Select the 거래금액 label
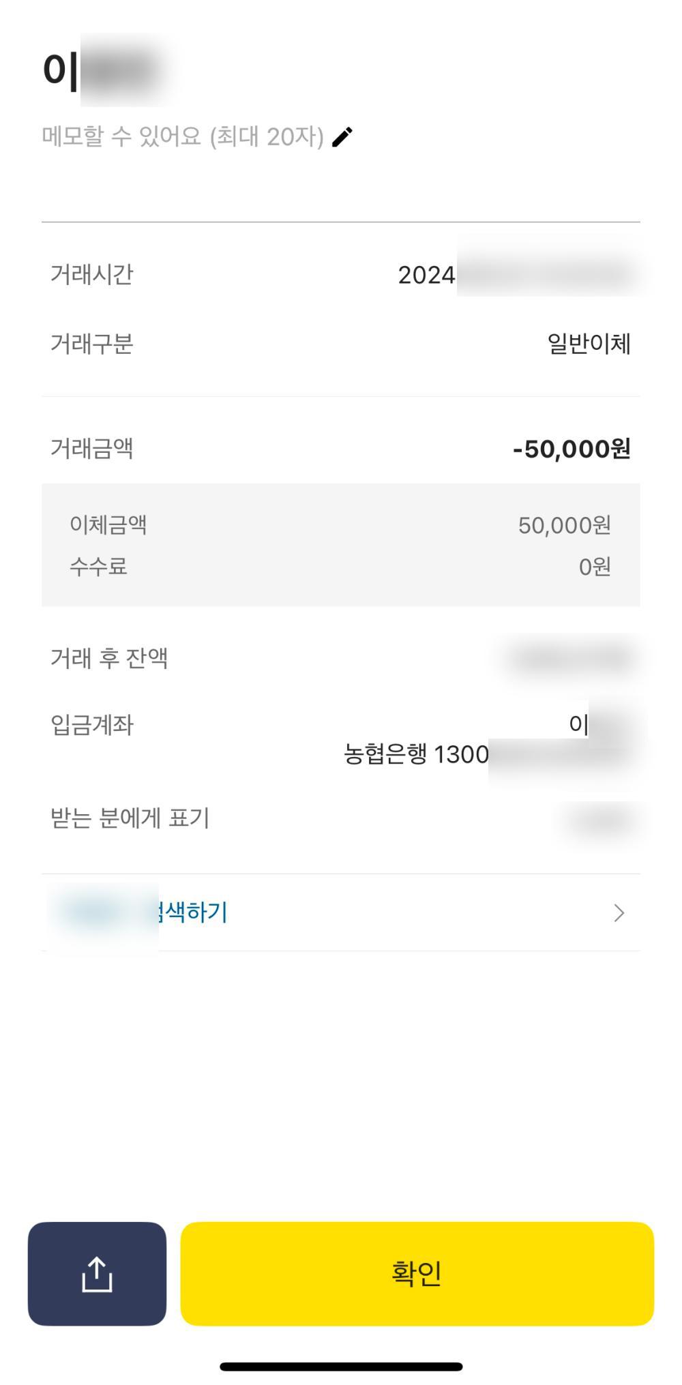 [x=91, y=449]
